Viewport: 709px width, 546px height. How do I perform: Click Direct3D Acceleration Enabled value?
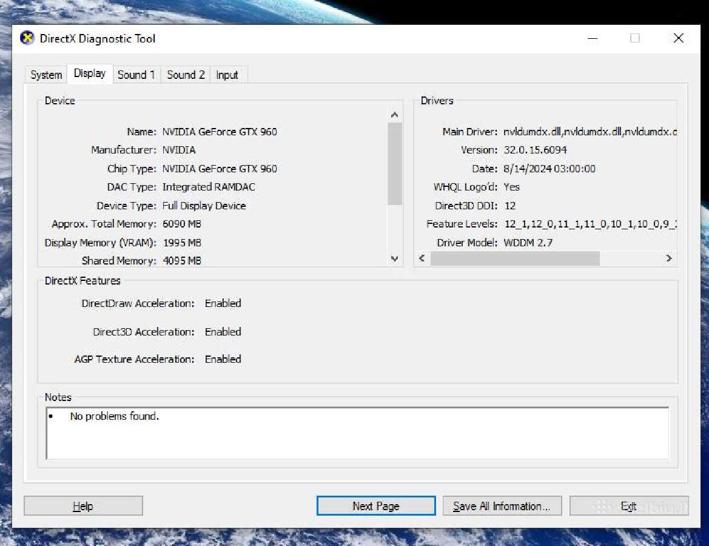[x=223, y=332]
